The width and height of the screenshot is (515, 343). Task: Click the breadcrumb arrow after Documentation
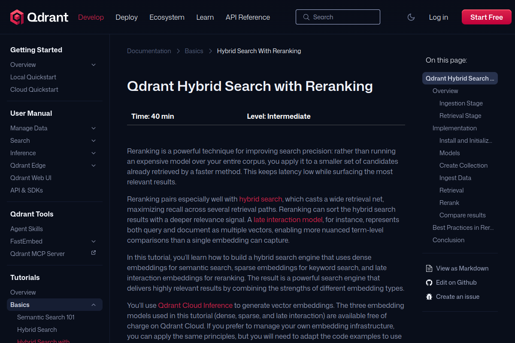pos(178,51)
